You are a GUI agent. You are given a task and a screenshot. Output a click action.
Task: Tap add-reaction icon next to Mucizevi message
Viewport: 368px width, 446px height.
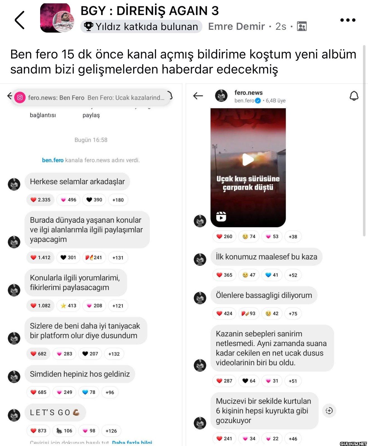tap(329, 411)
